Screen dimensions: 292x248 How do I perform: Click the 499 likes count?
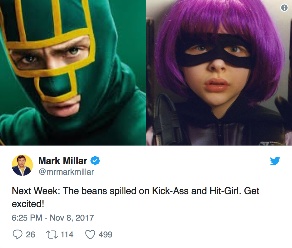105,234
